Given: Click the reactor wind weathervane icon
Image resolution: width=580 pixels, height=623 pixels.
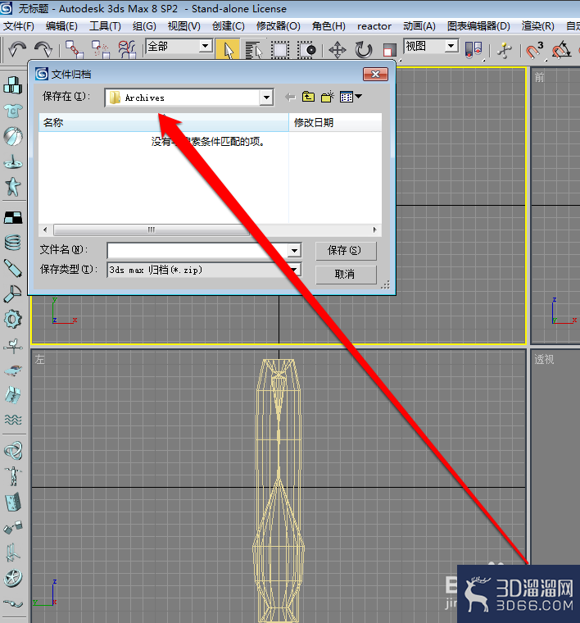Looking at the screenshot, I should (13, 346).
